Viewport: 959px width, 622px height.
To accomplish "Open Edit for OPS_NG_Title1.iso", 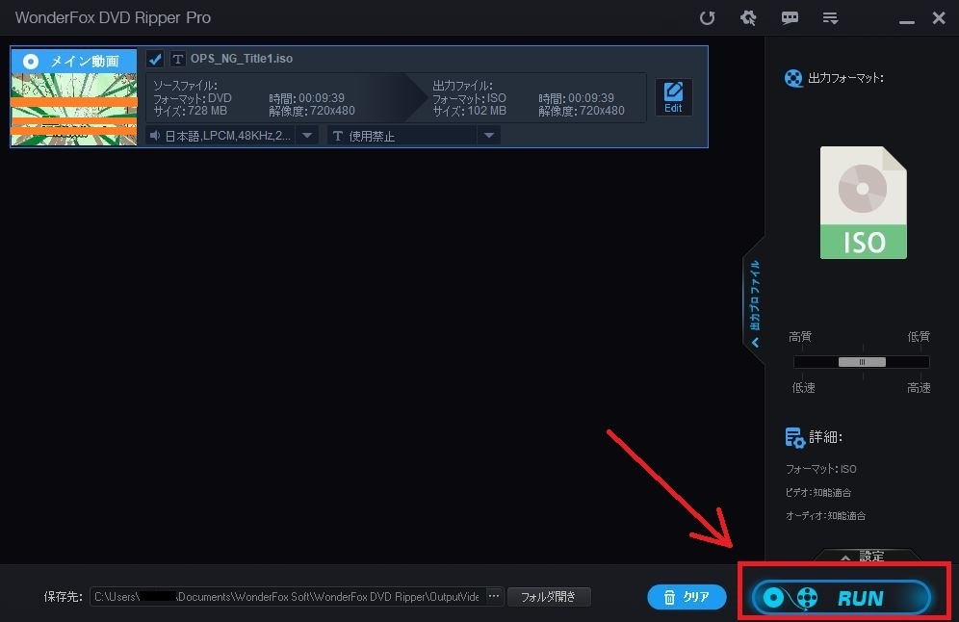I will point(673,97).
